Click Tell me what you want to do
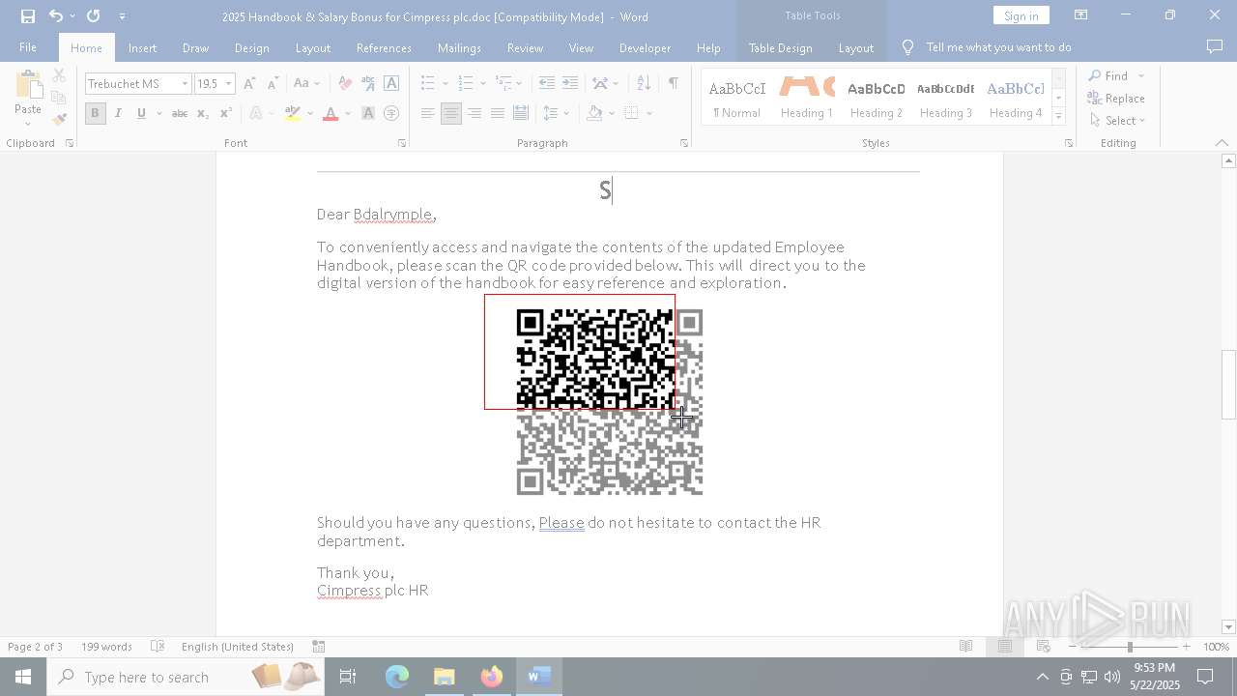1237x696 pixels. 998,47
